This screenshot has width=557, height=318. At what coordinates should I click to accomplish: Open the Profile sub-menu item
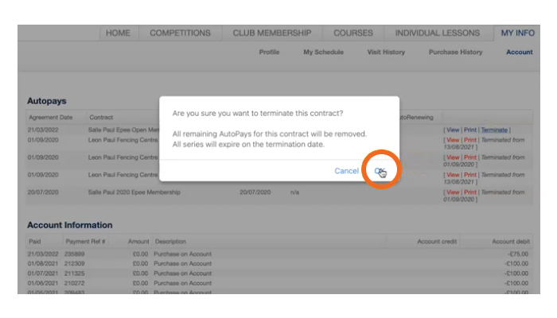click(269, 52)
